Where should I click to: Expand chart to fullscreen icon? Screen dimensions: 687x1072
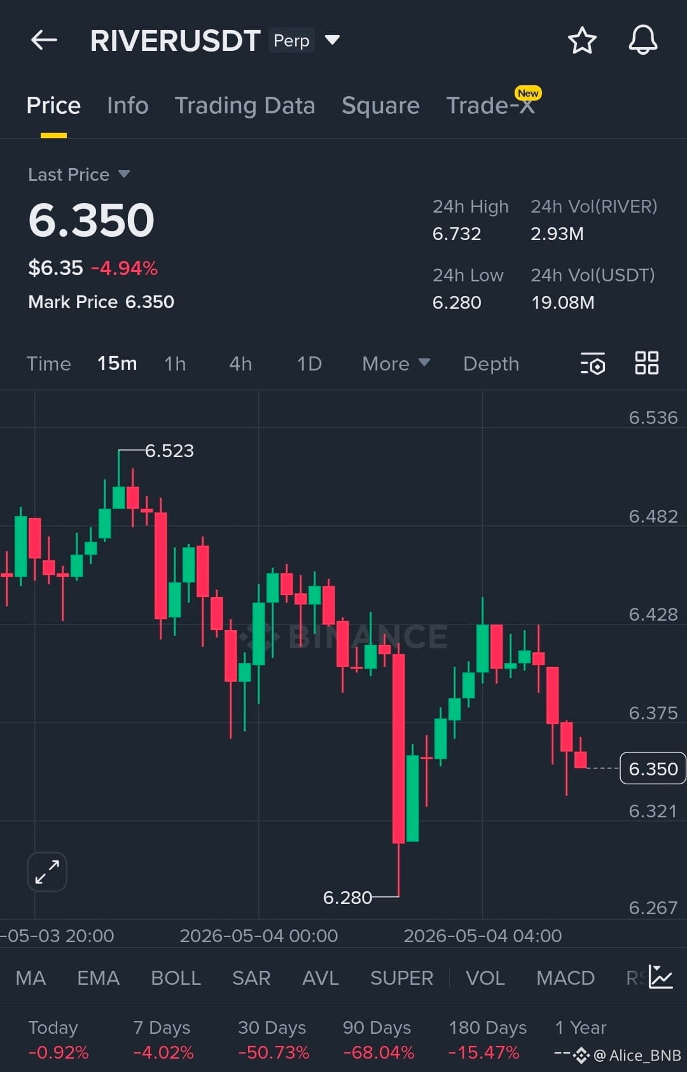tap(47, 871)
